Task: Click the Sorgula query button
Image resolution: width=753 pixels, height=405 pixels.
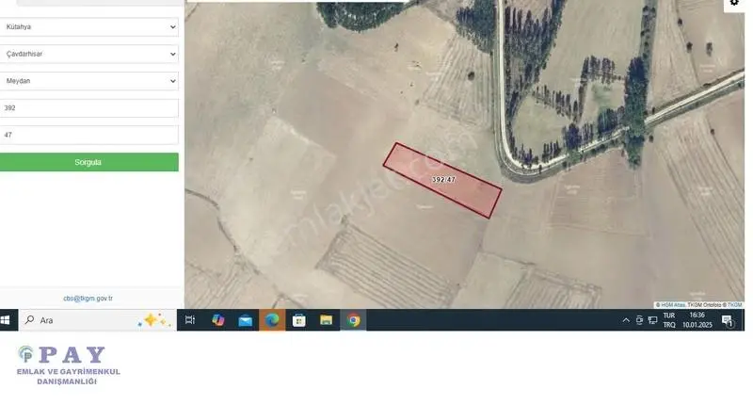Action: [88, 162]
